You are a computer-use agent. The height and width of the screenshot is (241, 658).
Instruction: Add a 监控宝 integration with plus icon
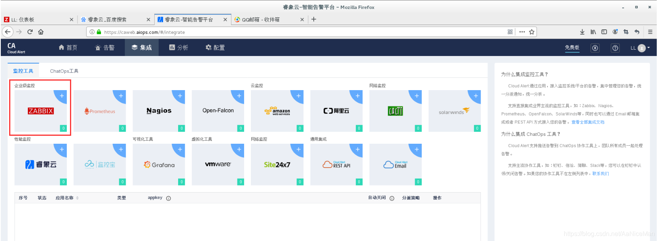pos(121,149)
